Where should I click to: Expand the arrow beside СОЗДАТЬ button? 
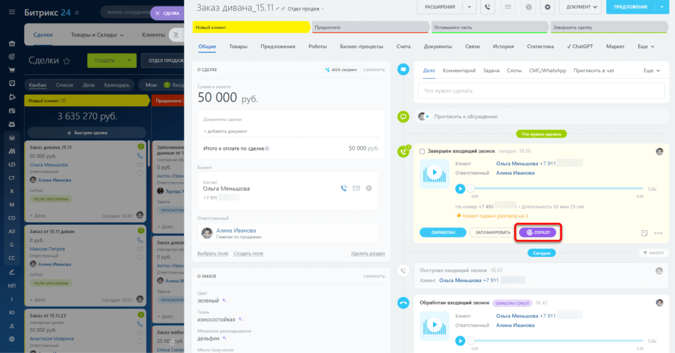[129, 60]
